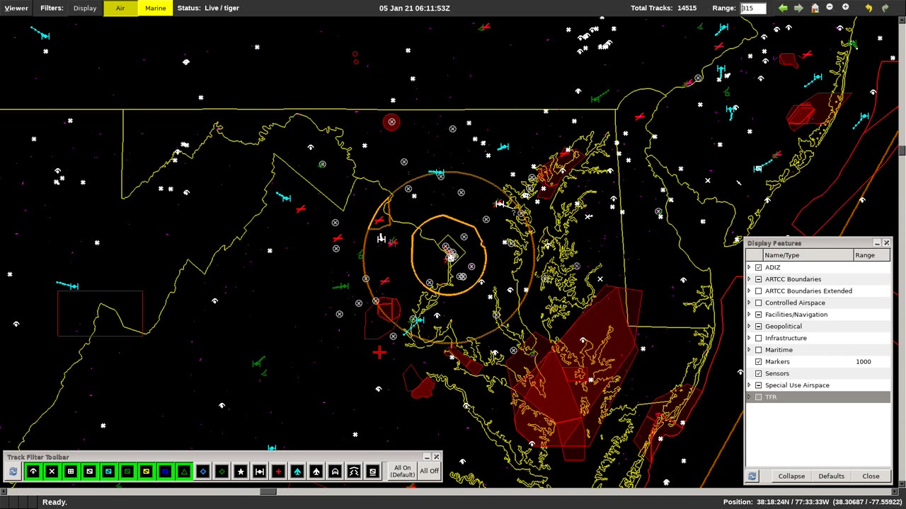Toggle the green triangle track filter
Screen dimensions: 906x509
tap(184, 472)
